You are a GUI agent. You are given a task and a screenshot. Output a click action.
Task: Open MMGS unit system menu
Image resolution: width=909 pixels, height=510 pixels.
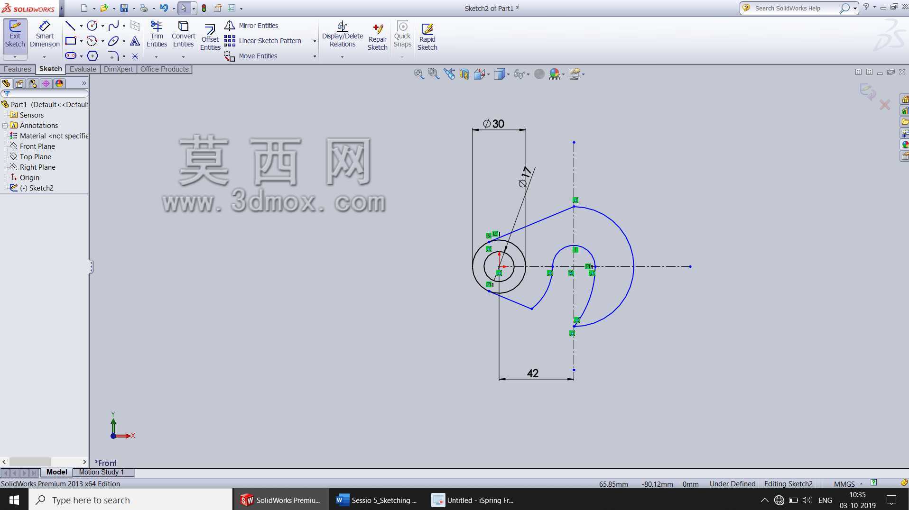click(848, 484)
